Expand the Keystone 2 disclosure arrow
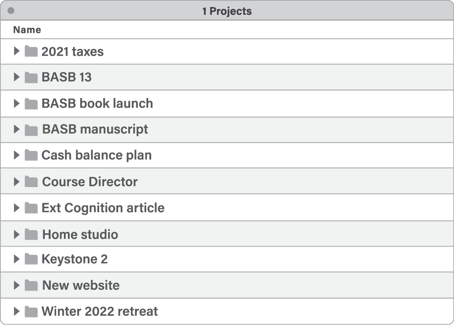The width and height of the screenshot is (454, 325). coord(17,259)
